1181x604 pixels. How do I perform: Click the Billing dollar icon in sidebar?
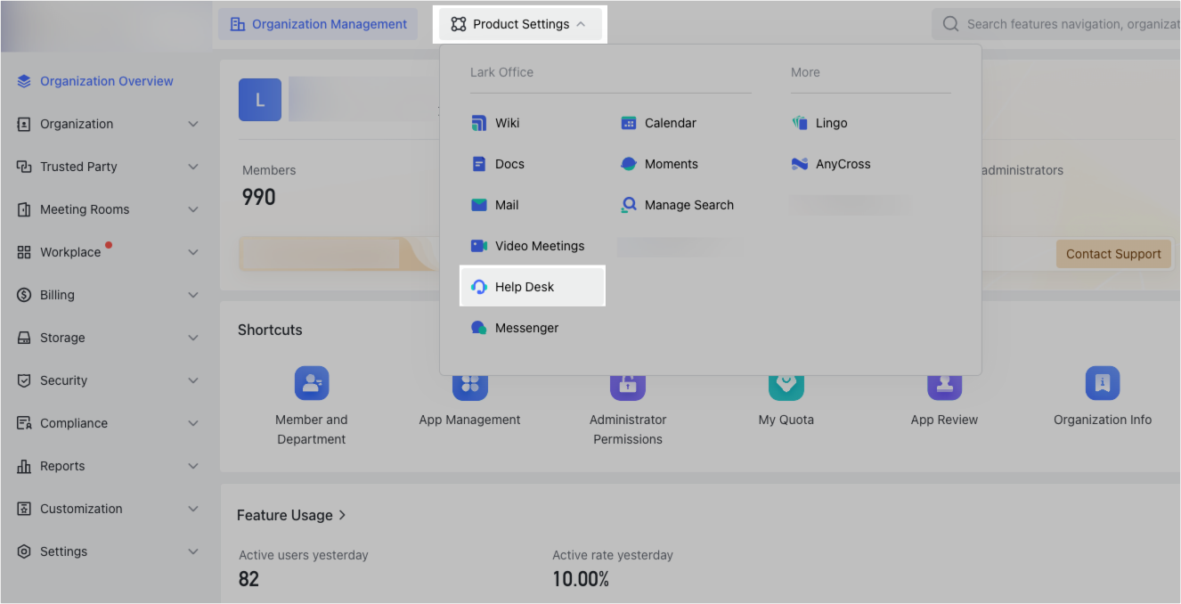coord(24,295)
